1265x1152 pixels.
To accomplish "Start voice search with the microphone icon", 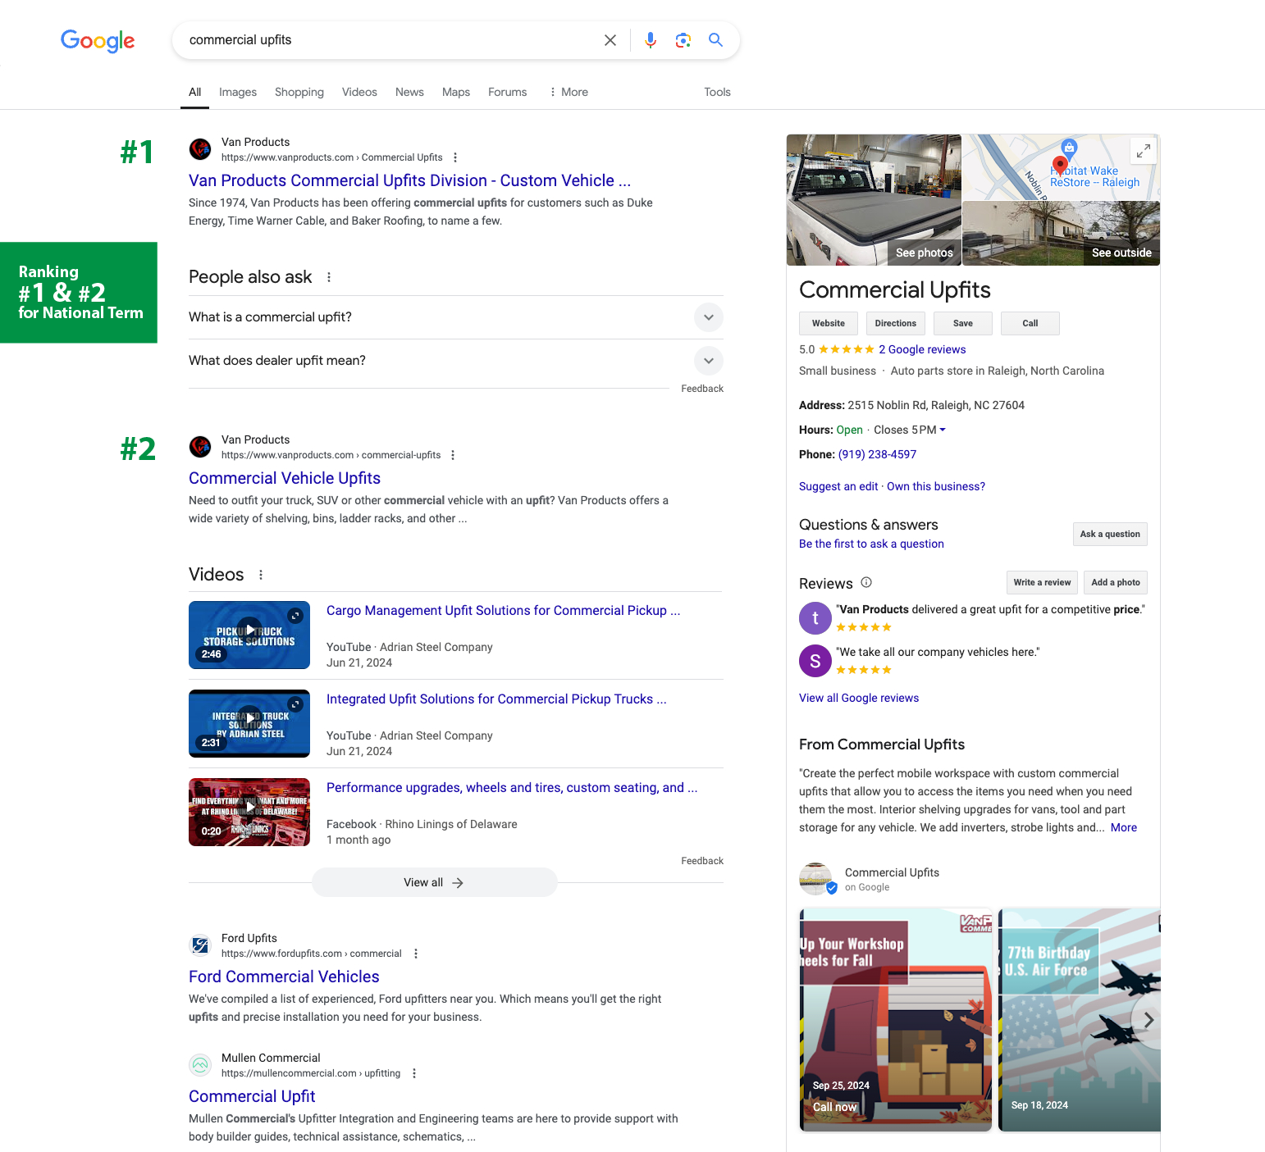I will pos(650,40).
